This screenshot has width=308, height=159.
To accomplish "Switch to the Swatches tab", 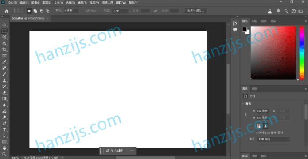I will tap(254, 21).
